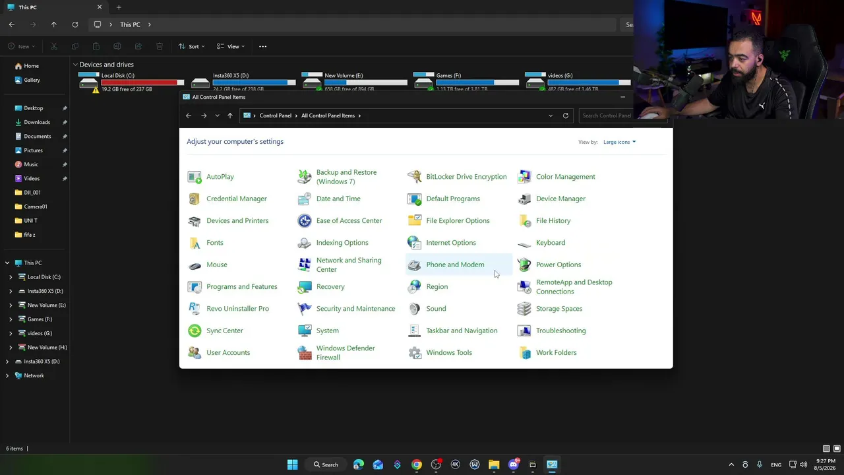Open the Phone and Modem icon
The image size is (844, 475).
tap(415, 265)
